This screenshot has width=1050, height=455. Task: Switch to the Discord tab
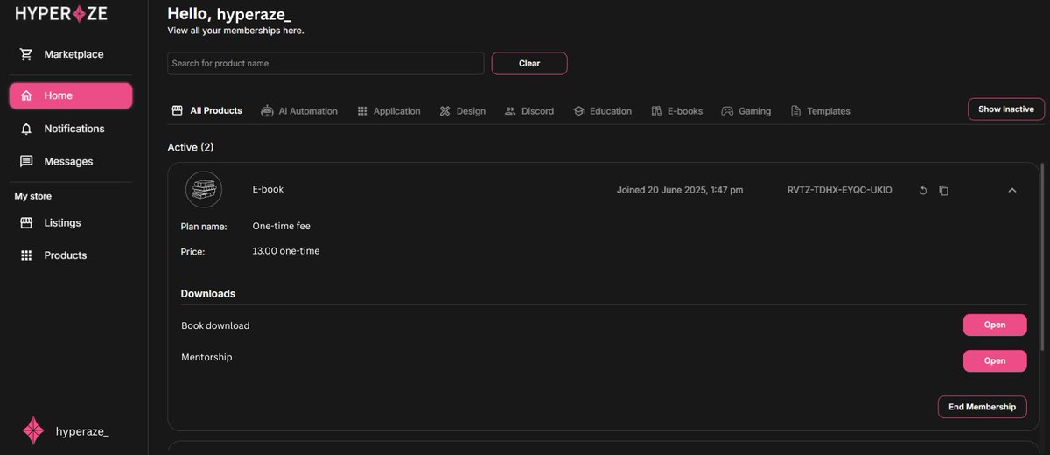click(x=529, y=111)
